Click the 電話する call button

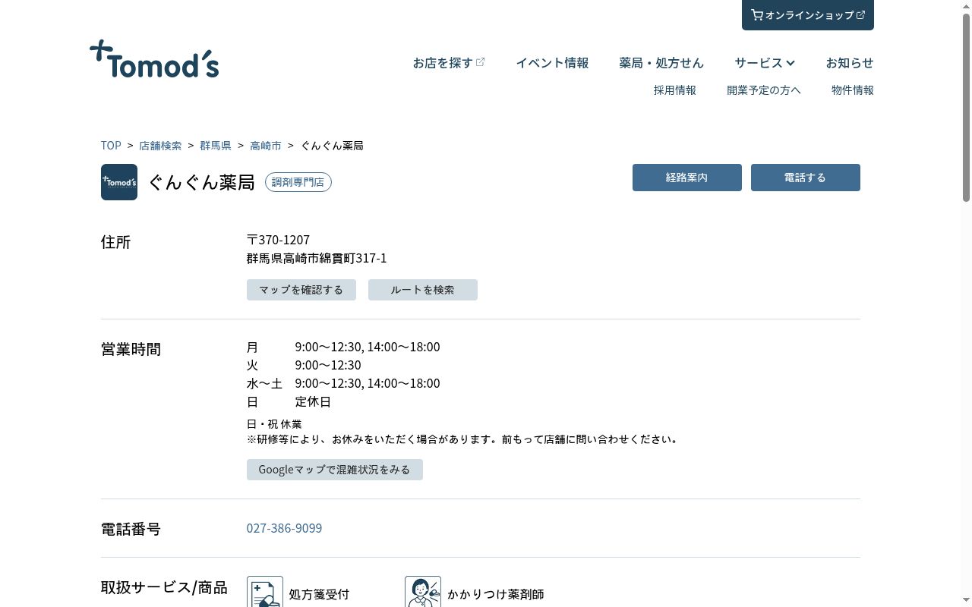(x=806, y=178)
